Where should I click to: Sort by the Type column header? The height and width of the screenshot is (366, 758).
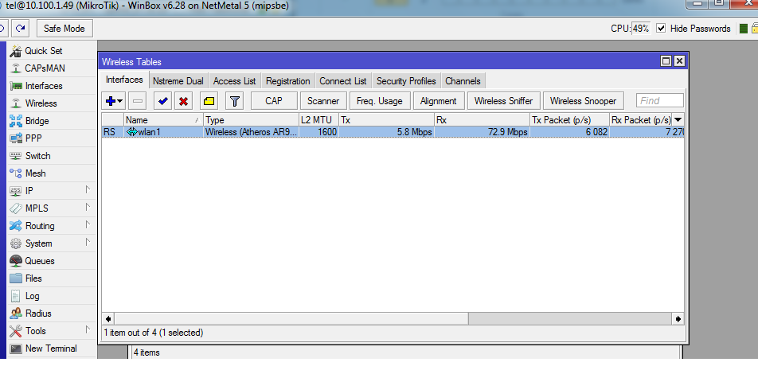click(251, 120)
